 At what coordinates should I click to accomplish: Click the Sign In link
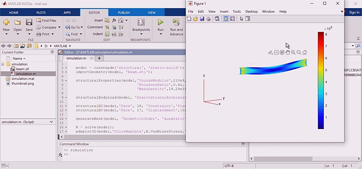[354, 13]
